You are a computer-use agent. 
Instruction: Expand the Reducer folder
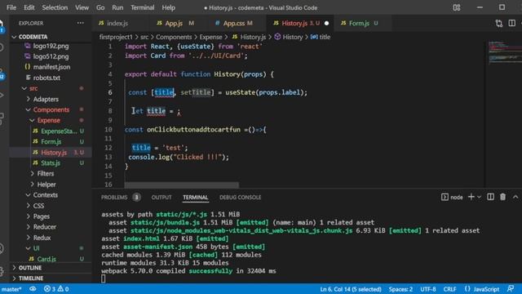[29, 227]
